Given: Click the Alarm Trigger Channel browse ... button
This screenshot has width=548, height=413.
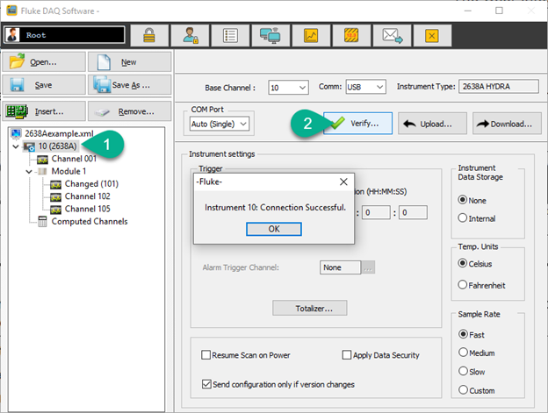Looking at the screenshot, I should click(368, 267).
